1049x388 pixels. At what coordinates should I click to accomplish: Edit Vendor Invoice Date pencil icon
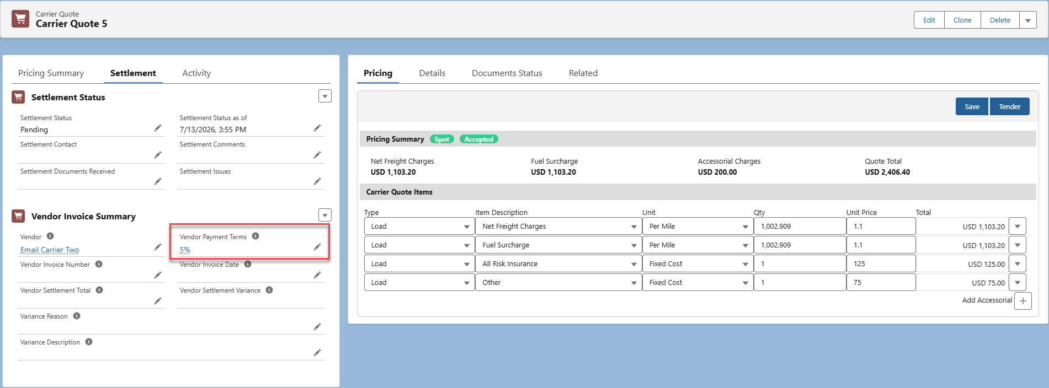click(x=317, y=275)
